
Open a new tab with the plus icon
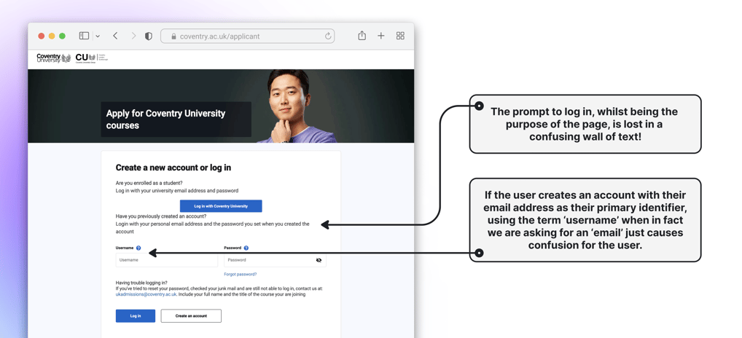[x=381, y=36]
